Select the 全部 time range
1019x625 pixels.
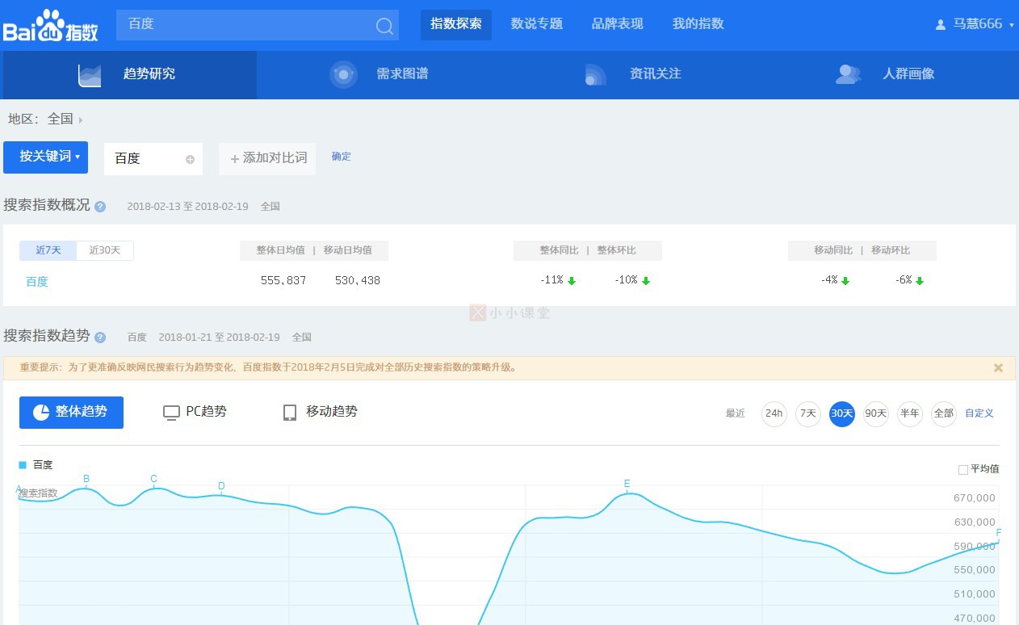[944, 414]
